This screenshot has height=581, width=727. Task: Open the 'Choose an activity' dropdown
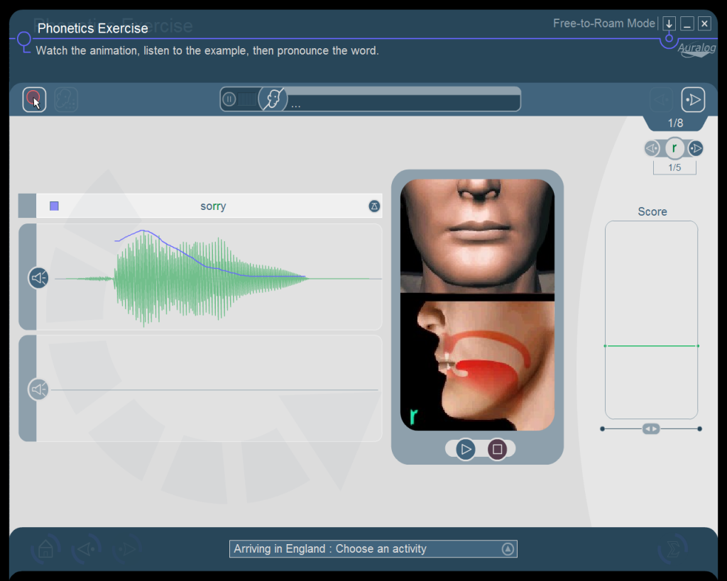pyautogui.click(x=508, y=549)
